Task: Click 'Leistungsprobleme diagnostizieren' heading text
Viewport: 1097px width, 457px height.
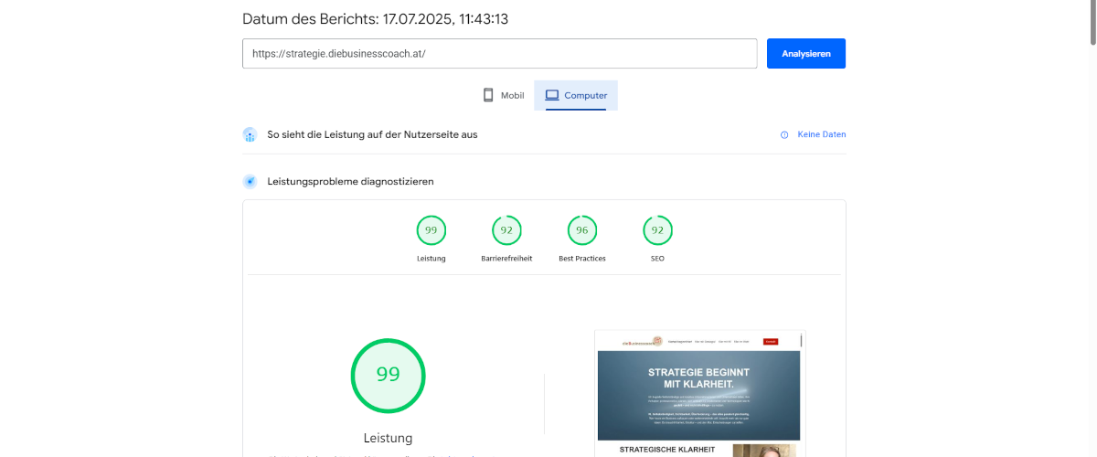Action: [x=350, y=182]
